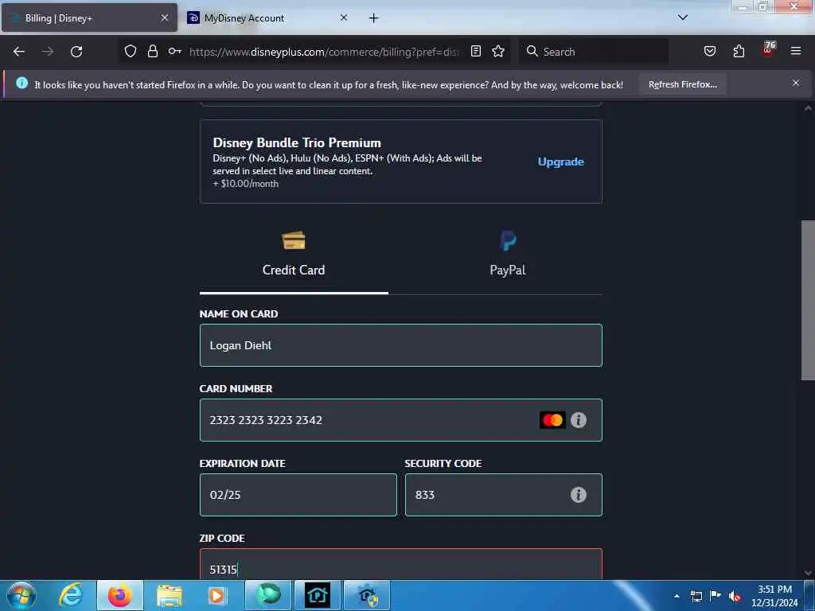Screen dimensions: 815x611
Task: View site security lock information
Action: 152,52
